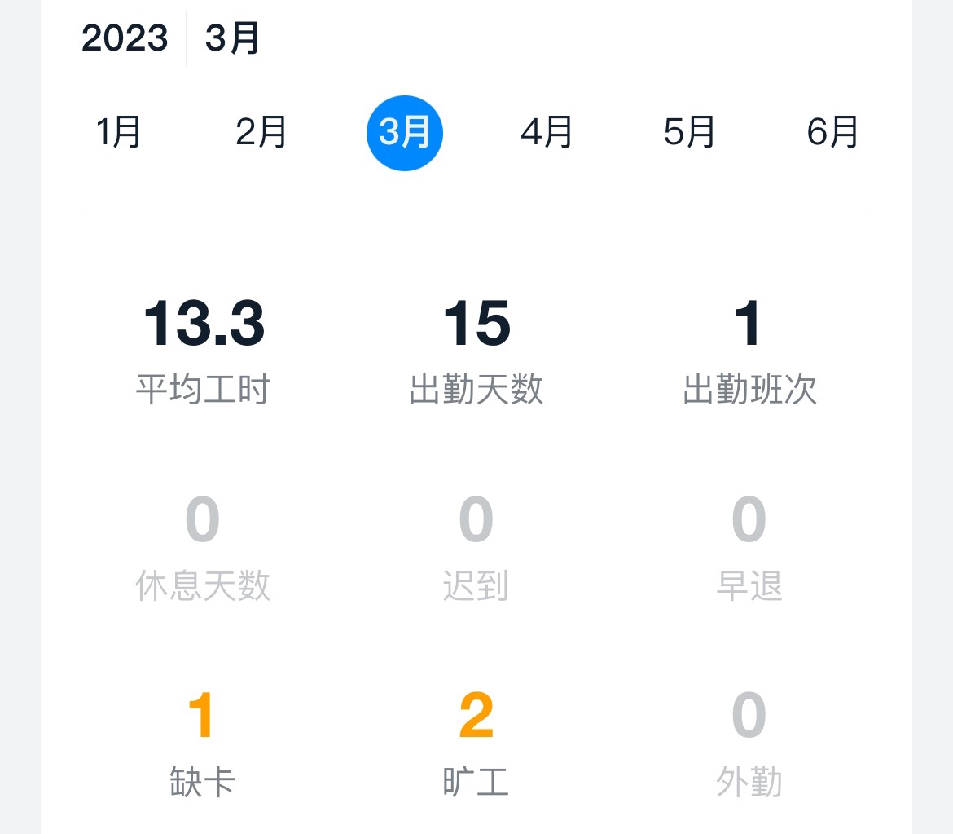953x834 pixels.
Task: Switch to the 5月 month tab
Action: 689,132
